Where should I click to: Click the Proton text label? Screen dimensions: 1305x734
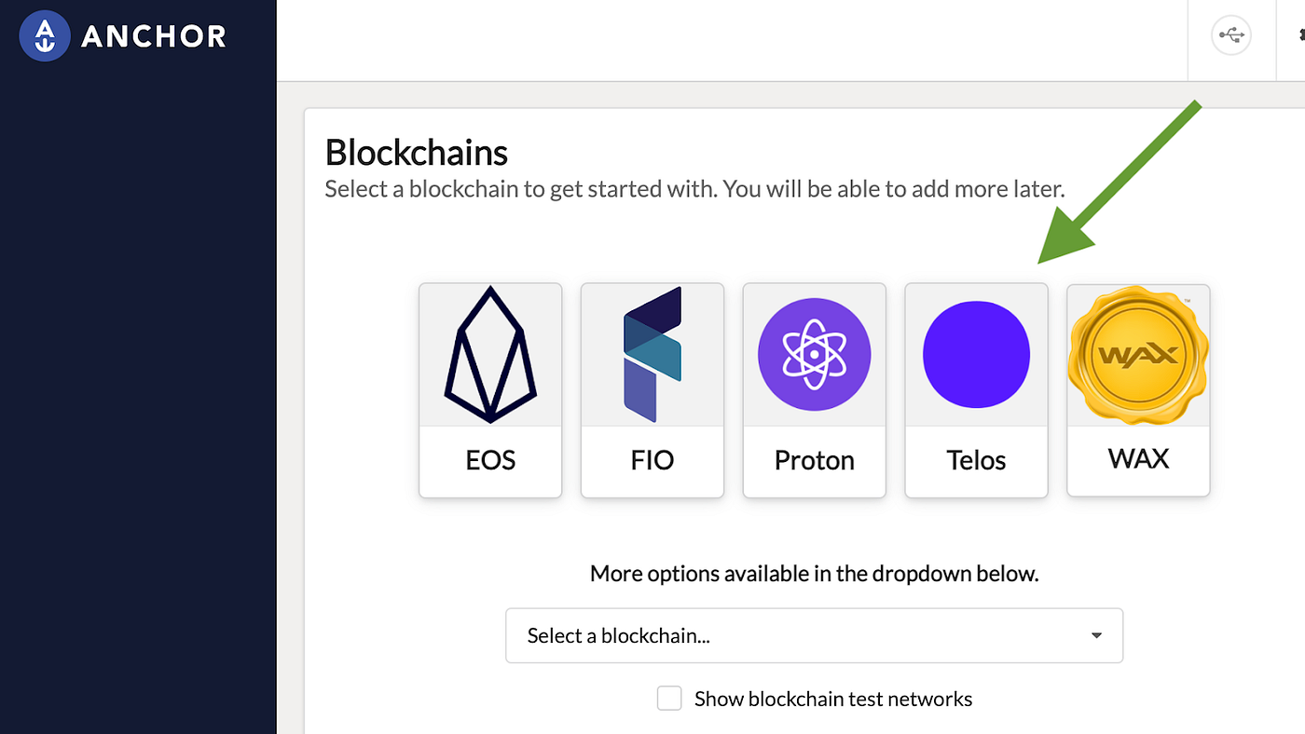[x=815, y=460]
